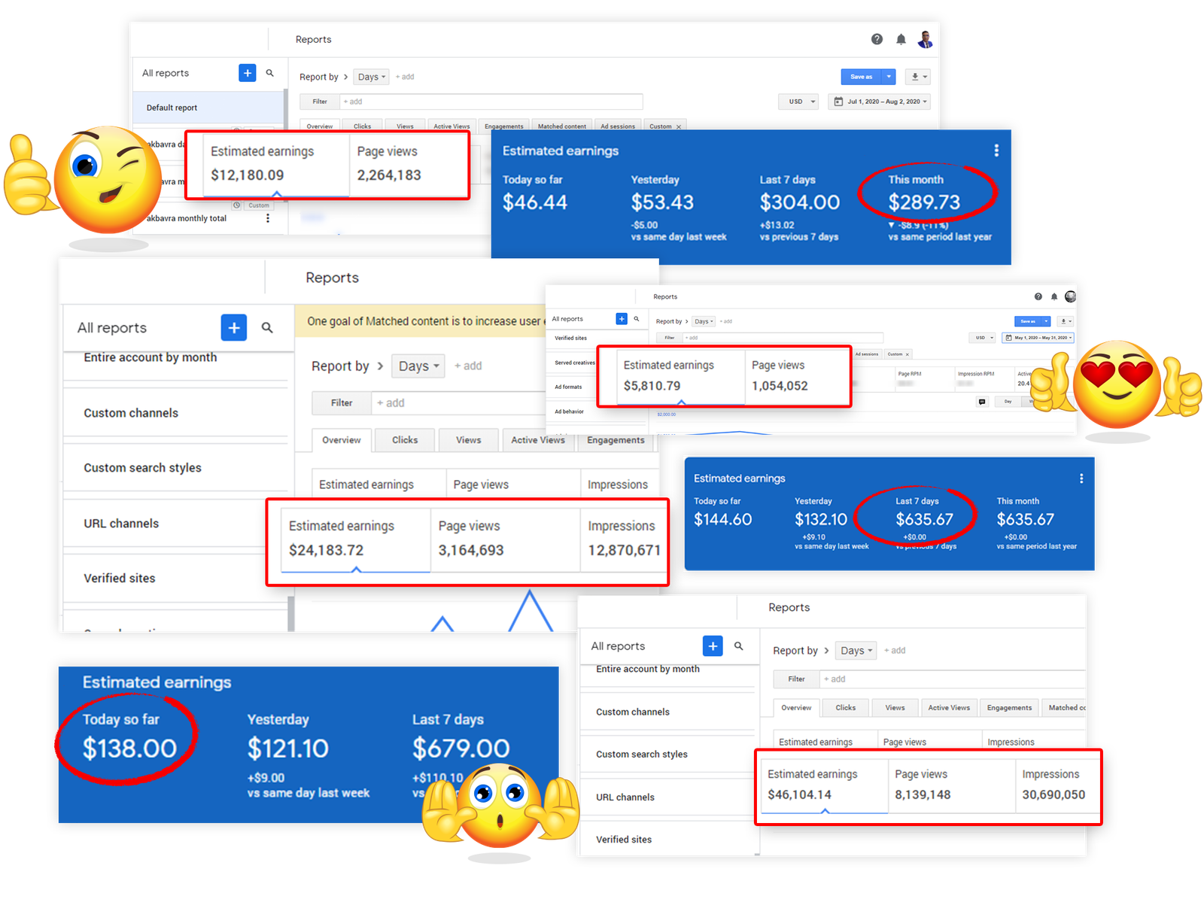Open options menu on earnings card showing $289.73

(996, 150)
